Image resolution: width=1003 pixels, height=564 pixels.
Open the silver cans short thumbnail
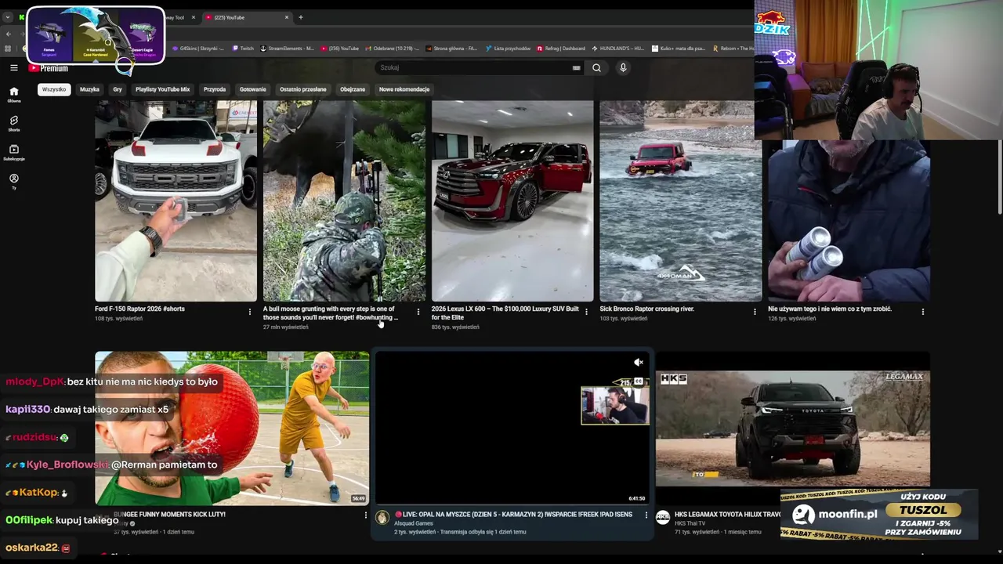pyautogui.click(x=849, y=221)
